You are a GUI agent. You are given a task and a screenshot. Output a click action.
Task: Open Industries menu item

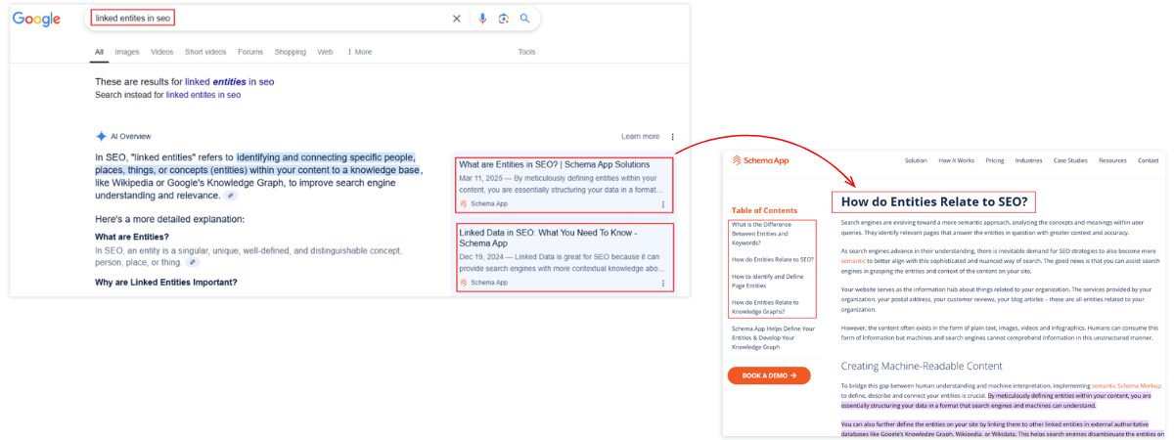pos(1028,160)
